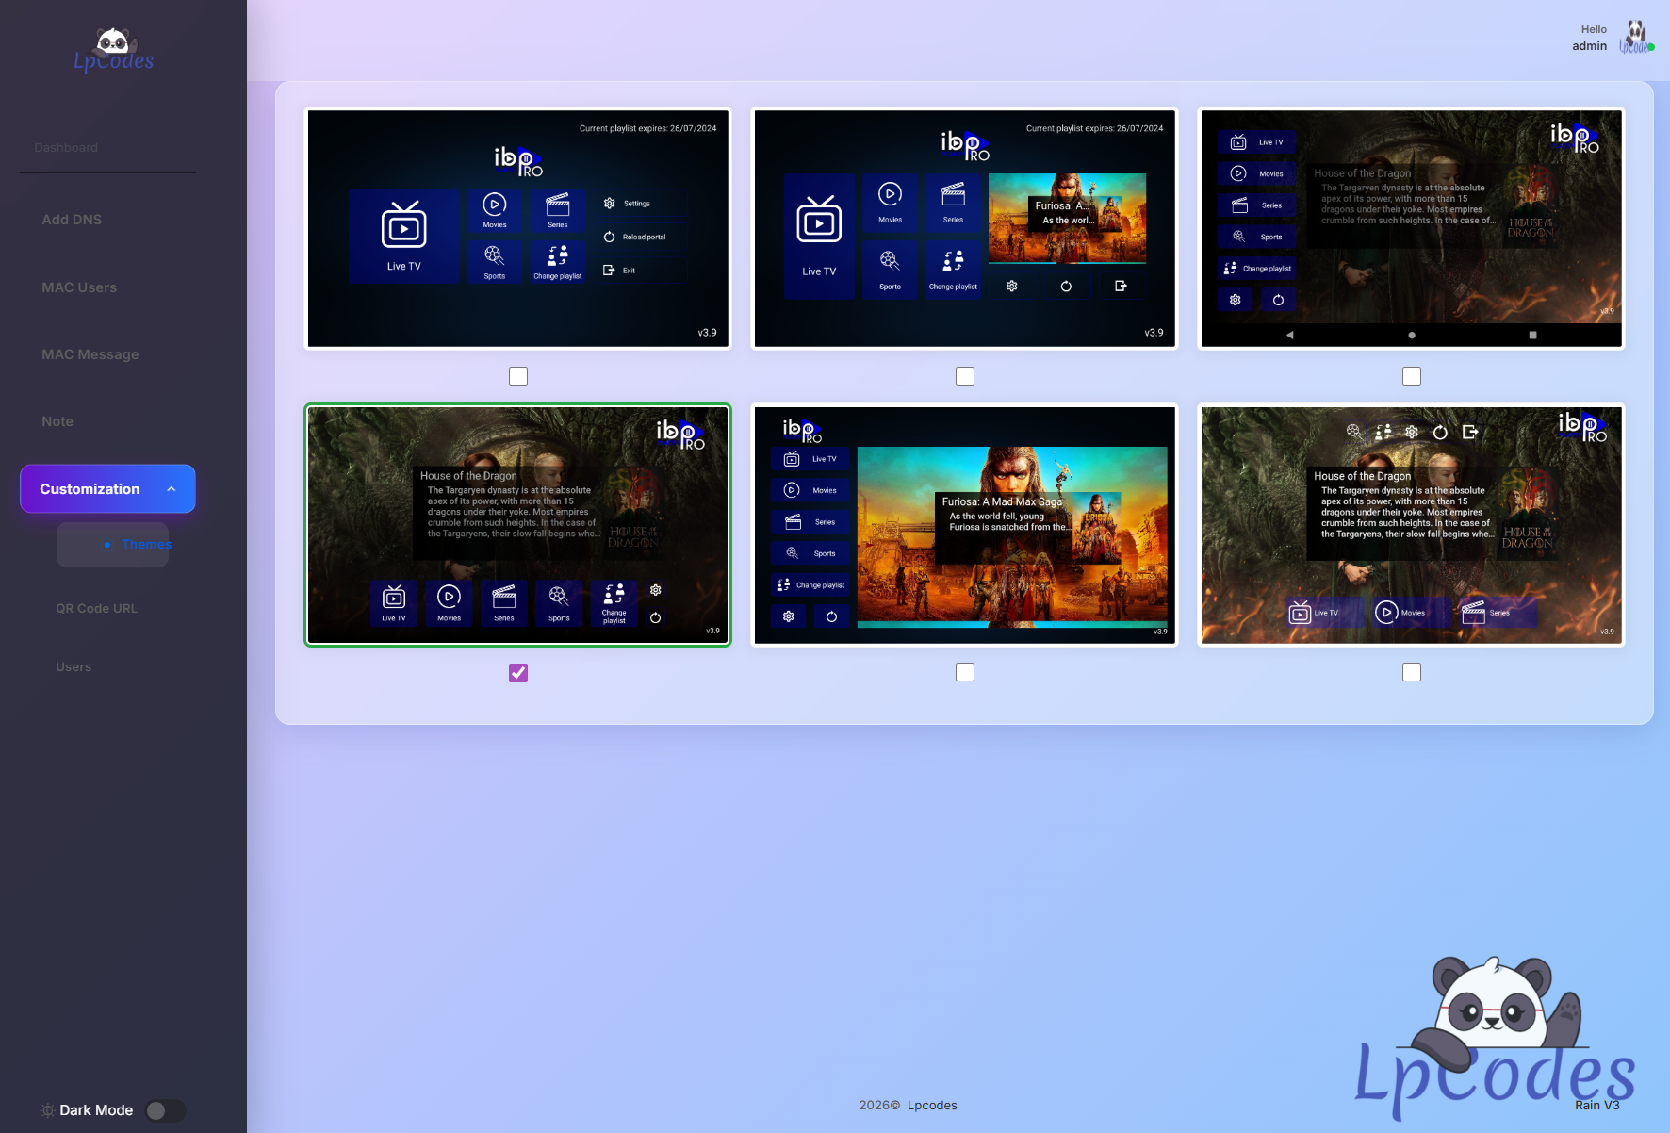Toggle the Dark Mode switch

166,1110
